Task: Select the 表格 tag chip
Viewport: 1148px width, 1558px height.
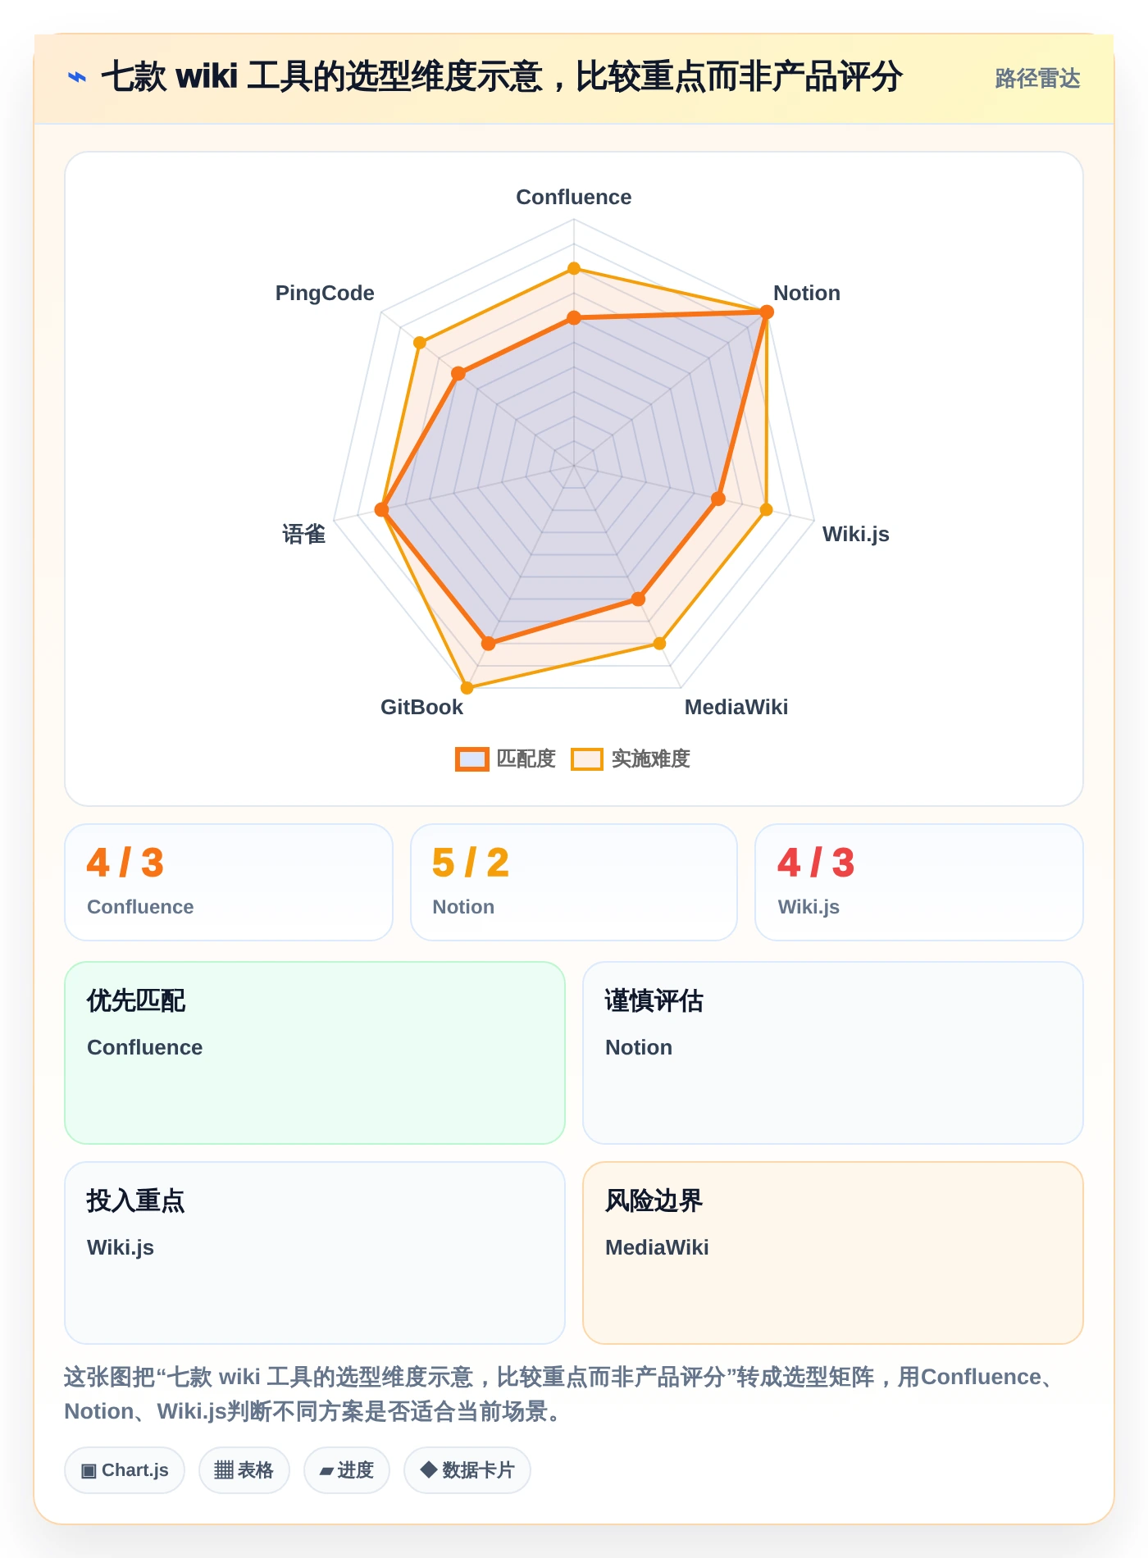Action: (x=244, y=1470)
